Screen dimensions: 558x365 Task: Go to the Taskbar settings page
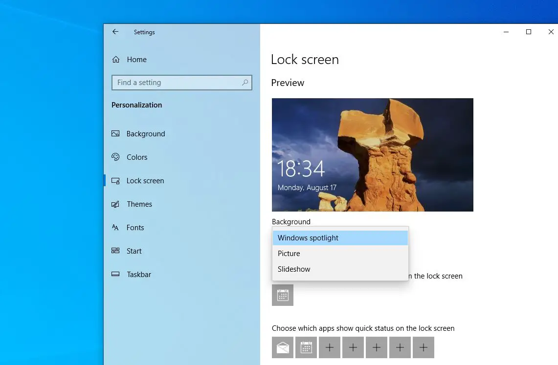[139, 275]
